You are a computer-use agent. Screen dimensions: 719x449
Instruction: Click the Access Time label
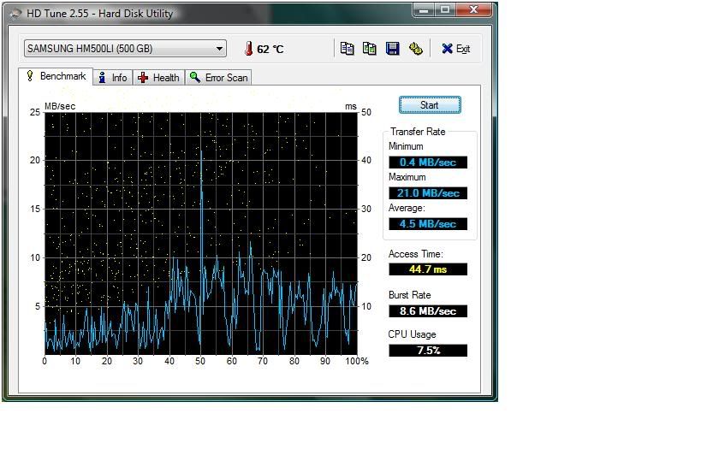click(415, 254)
